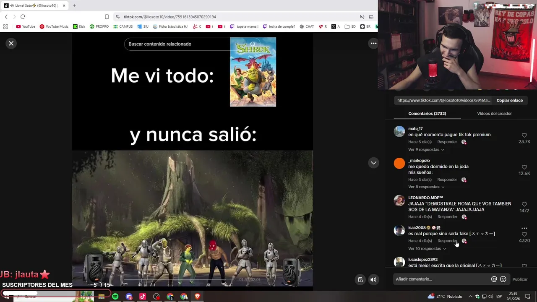
Task: Open the SIU bookmark
Action: tap(143, 26)
